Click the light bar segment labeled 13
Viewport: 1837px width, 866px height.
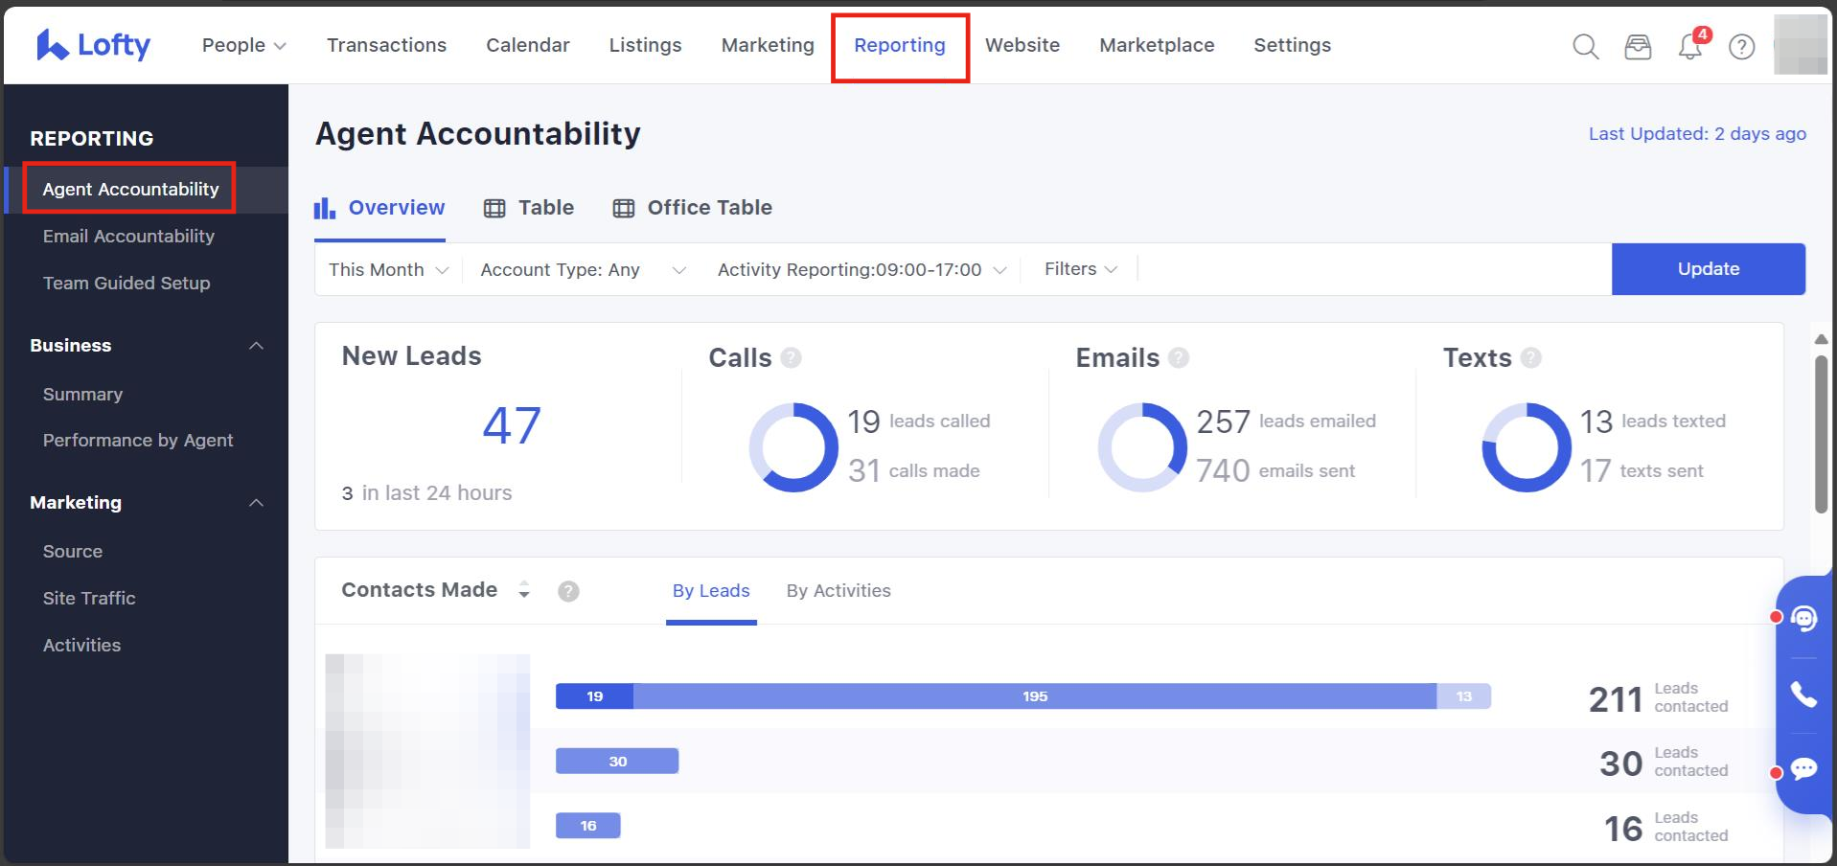[x=1464, y=696]
